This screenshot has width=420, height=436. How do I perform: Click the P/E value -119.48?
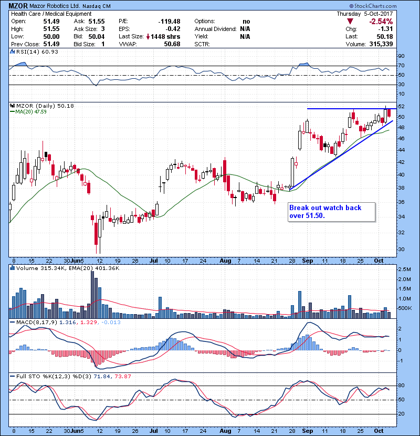pyautogui.click(x=169, y=22)
